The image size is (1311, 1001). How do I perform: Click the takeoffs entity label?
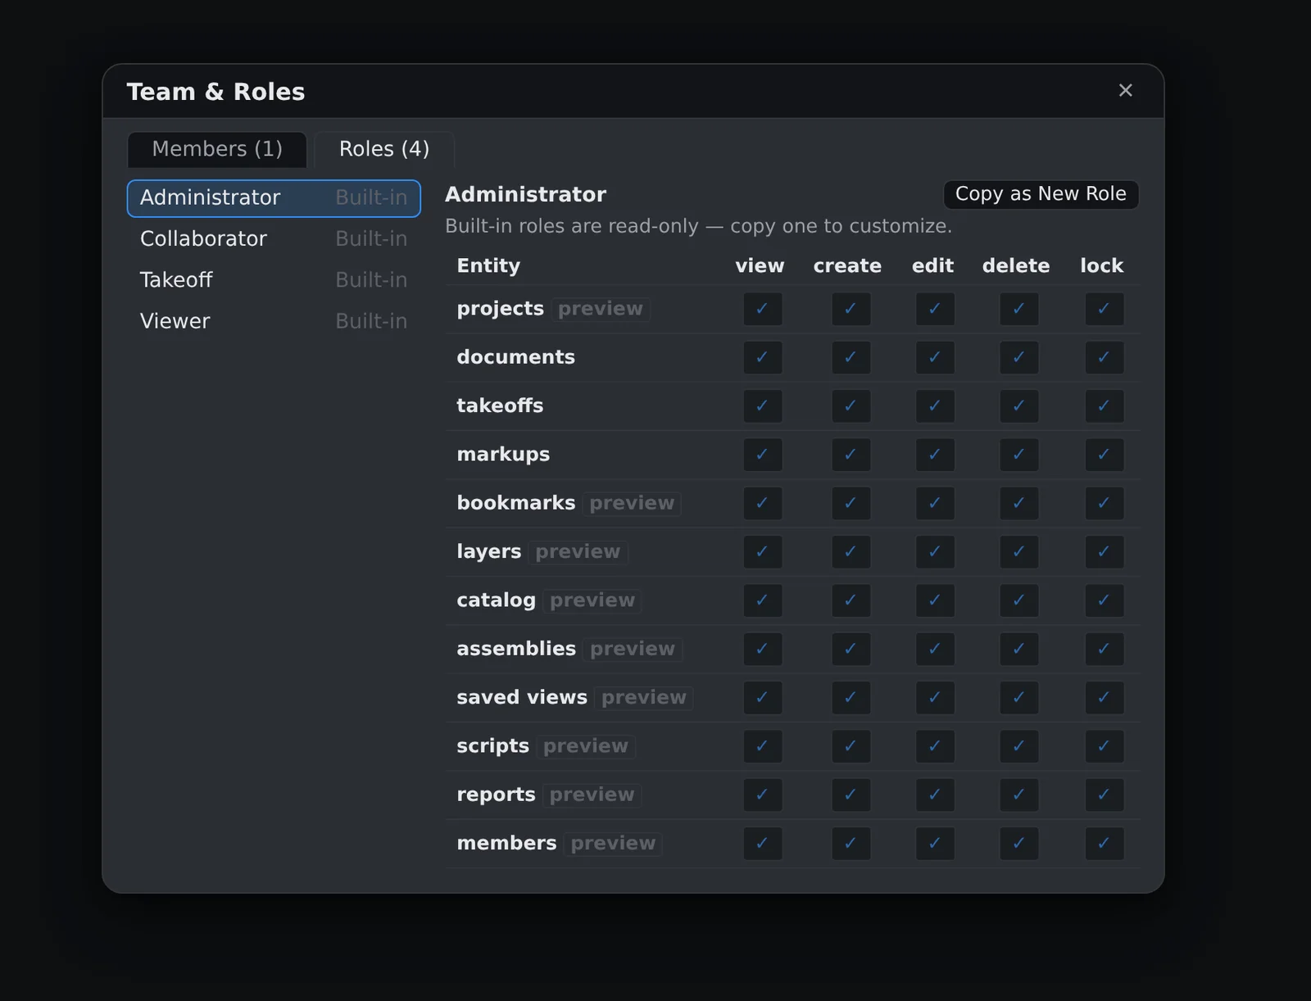pyautogui.click(x=500, y=406)
